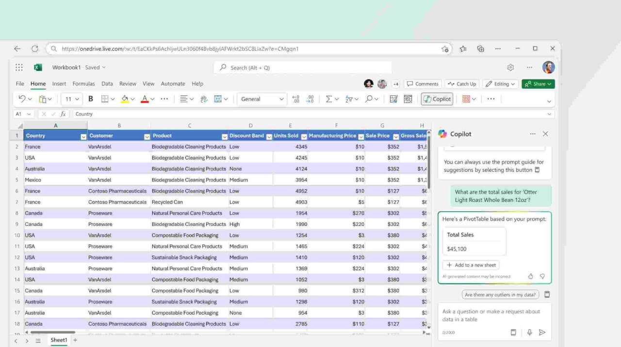Close the Copilot pane
The height and width of the screenshot is (347, 621).
click(545, 134)
